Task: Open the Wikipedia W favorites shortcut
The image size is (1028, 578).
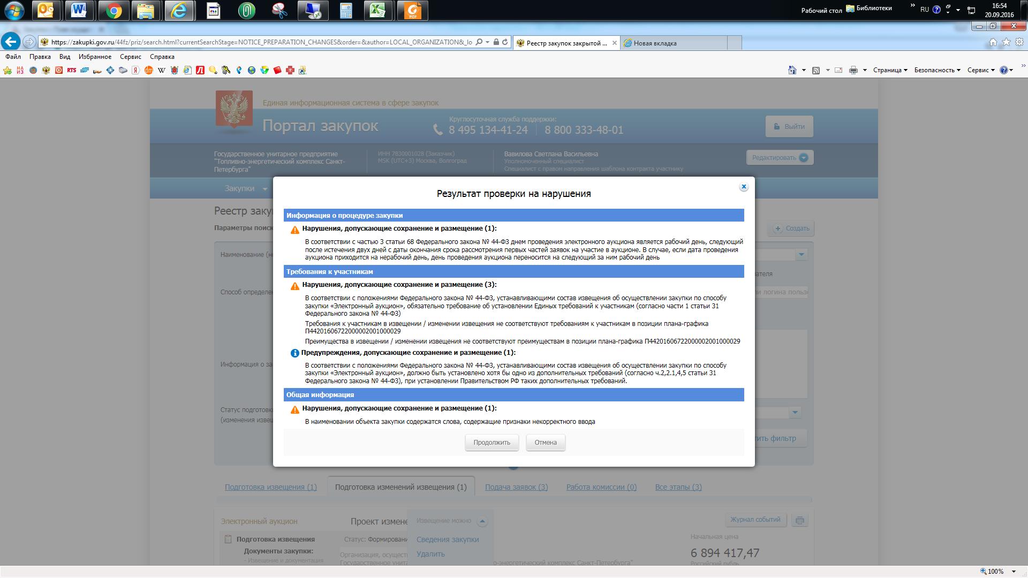Action: coord(162,70)
